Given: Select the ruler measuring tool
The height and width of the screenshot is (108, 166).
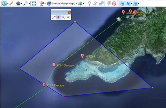Looking at the screenshot, I should point(11,3).
